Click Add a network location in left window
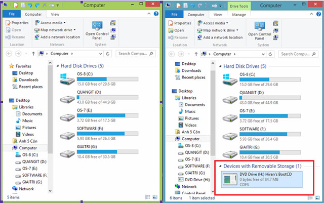 point(57,37)
